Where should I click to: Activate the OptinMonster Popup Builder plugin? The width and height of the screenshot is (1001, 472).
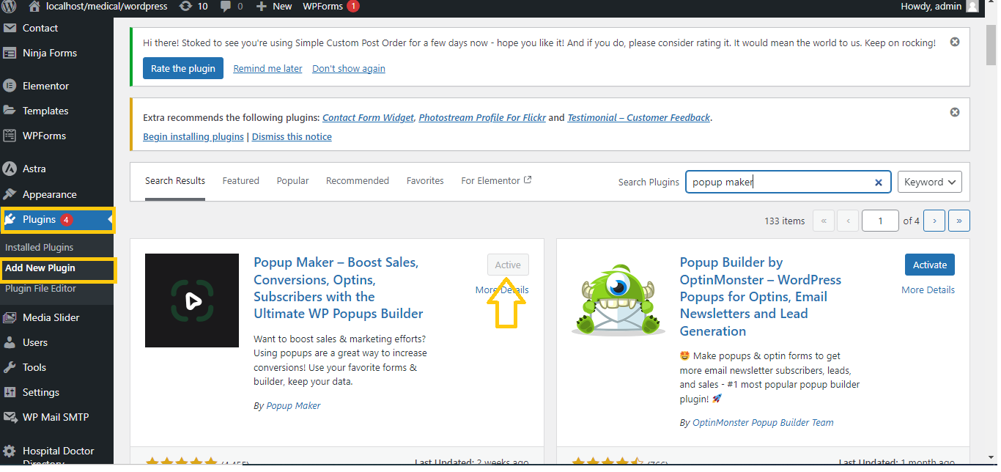point(929,265)
